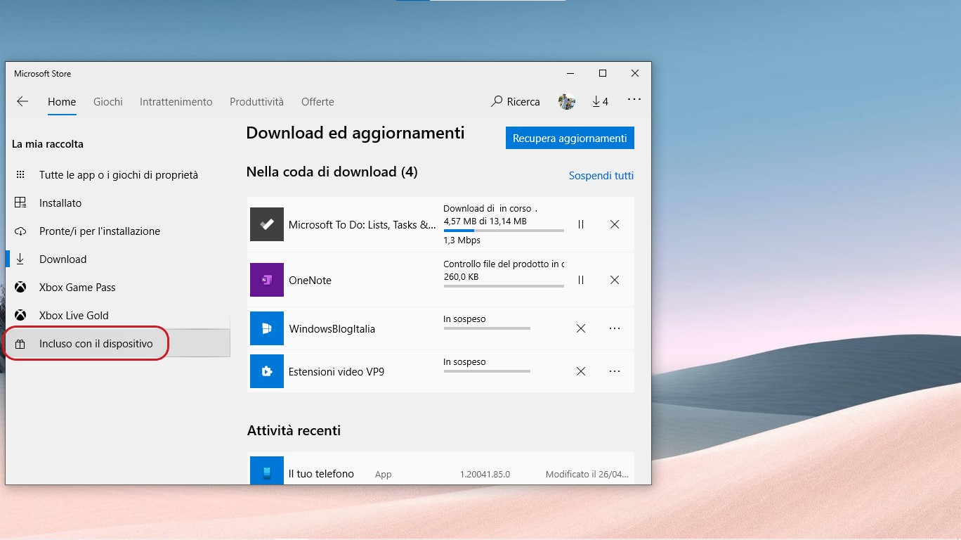The image size is (961, 540).
Task: Click the OneNote progress bar
Action: pos(504,285)
